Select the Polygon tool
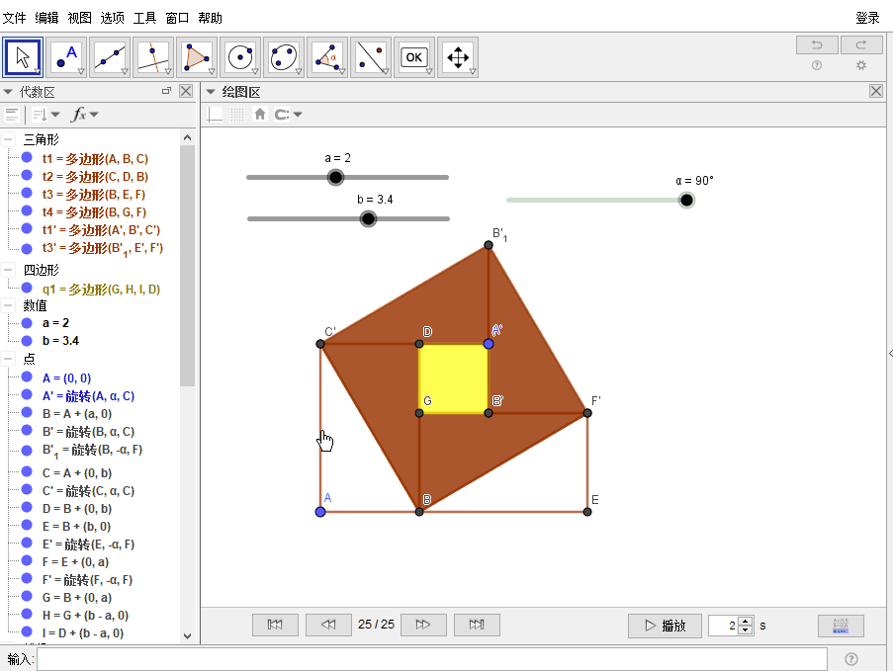 click(197, 57)
